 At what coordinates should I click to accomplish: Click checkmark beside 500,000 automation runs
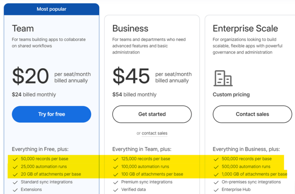click(x=216, y=167)
